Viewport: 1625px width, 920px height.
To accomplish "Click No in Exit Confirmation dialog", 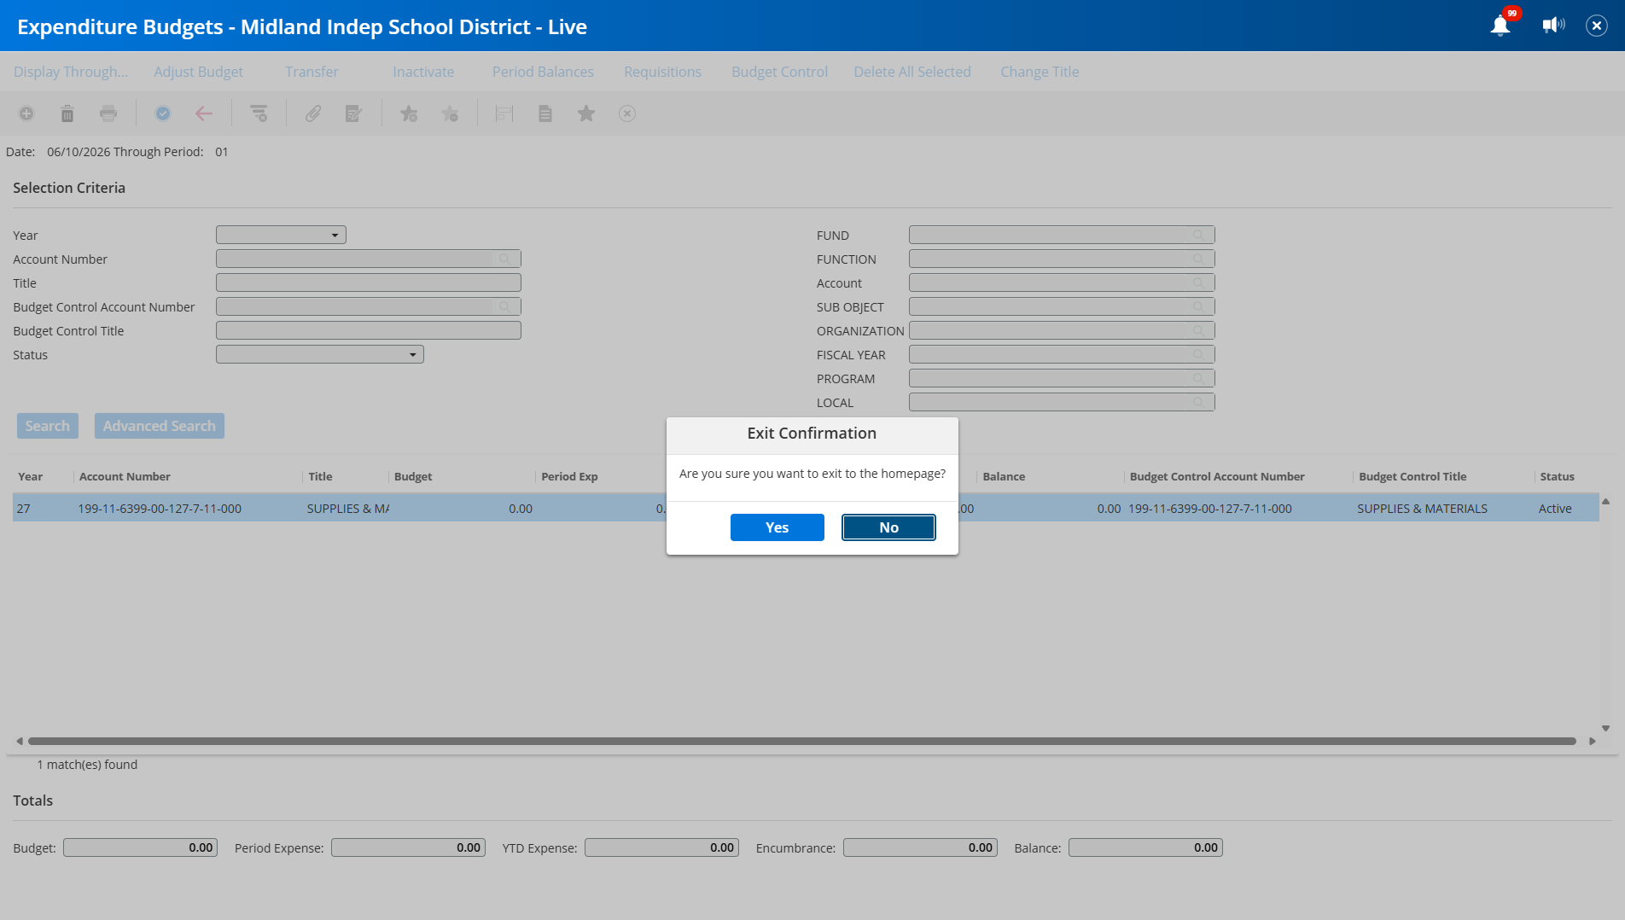I will coord(888,527).
